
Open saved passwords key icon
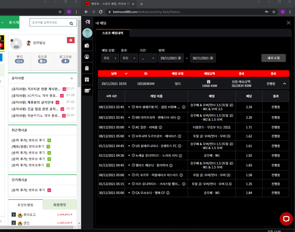click(267, 12)
